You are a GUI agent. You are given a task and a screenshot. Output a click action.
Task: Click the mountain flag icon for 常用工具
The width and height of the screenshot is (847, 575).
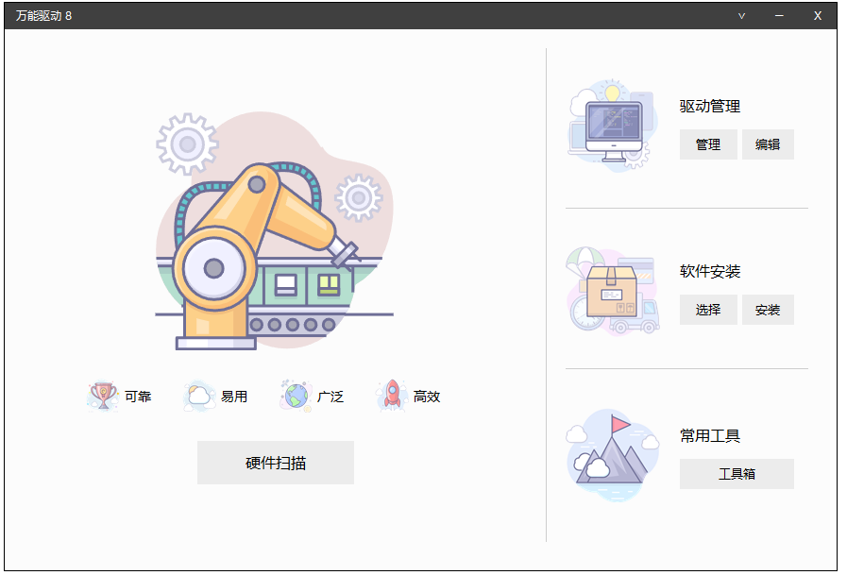[612, 454]
